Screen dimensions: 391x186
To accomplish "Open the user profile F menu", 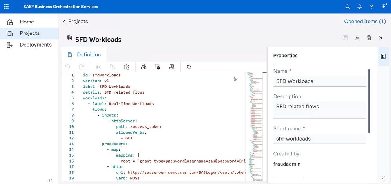I will (384, 7).
